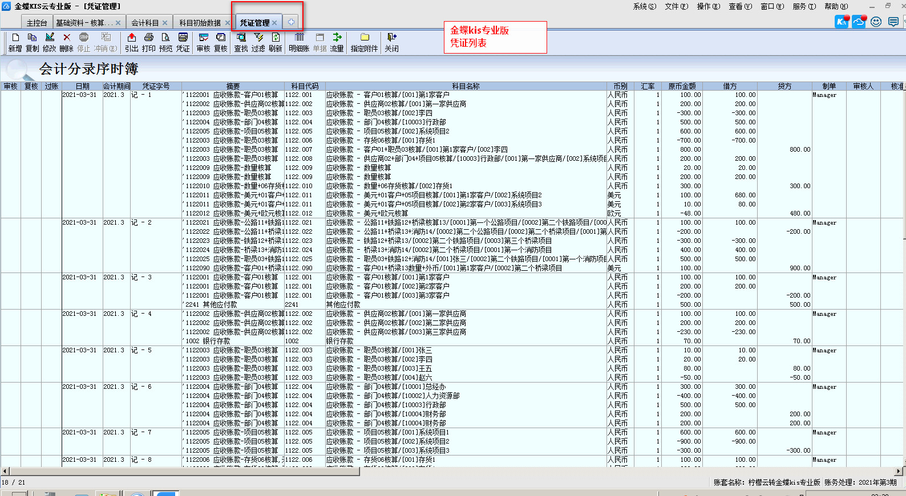Click the 过滤 (Filter) funnel icon
The width and height of the screenshot is (906, 496).
click(x=258, y=38)
